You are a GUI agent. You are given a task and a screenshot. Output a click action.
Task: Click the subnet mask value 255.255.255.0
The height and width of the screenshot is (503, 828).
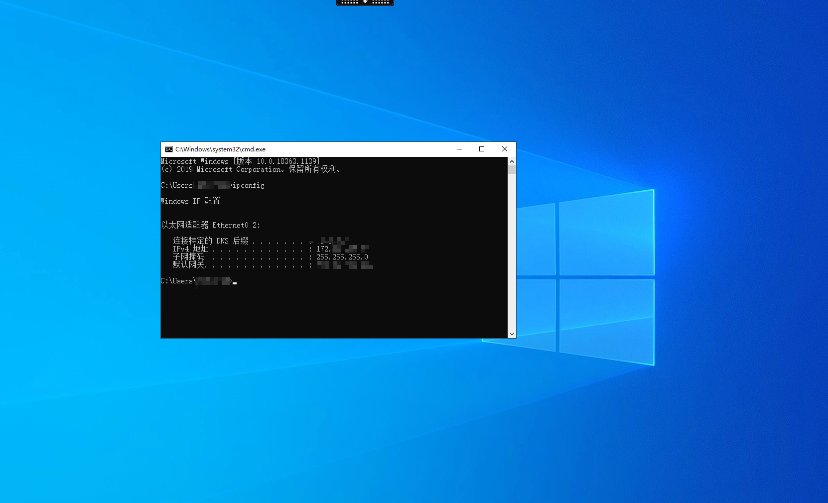pos(342,257)
